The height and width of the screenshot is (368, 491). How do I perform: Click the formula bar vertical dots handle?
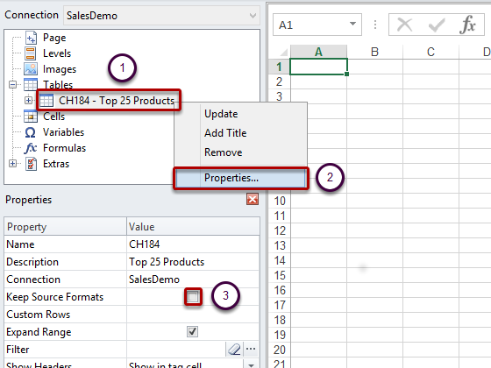(375, 25)
